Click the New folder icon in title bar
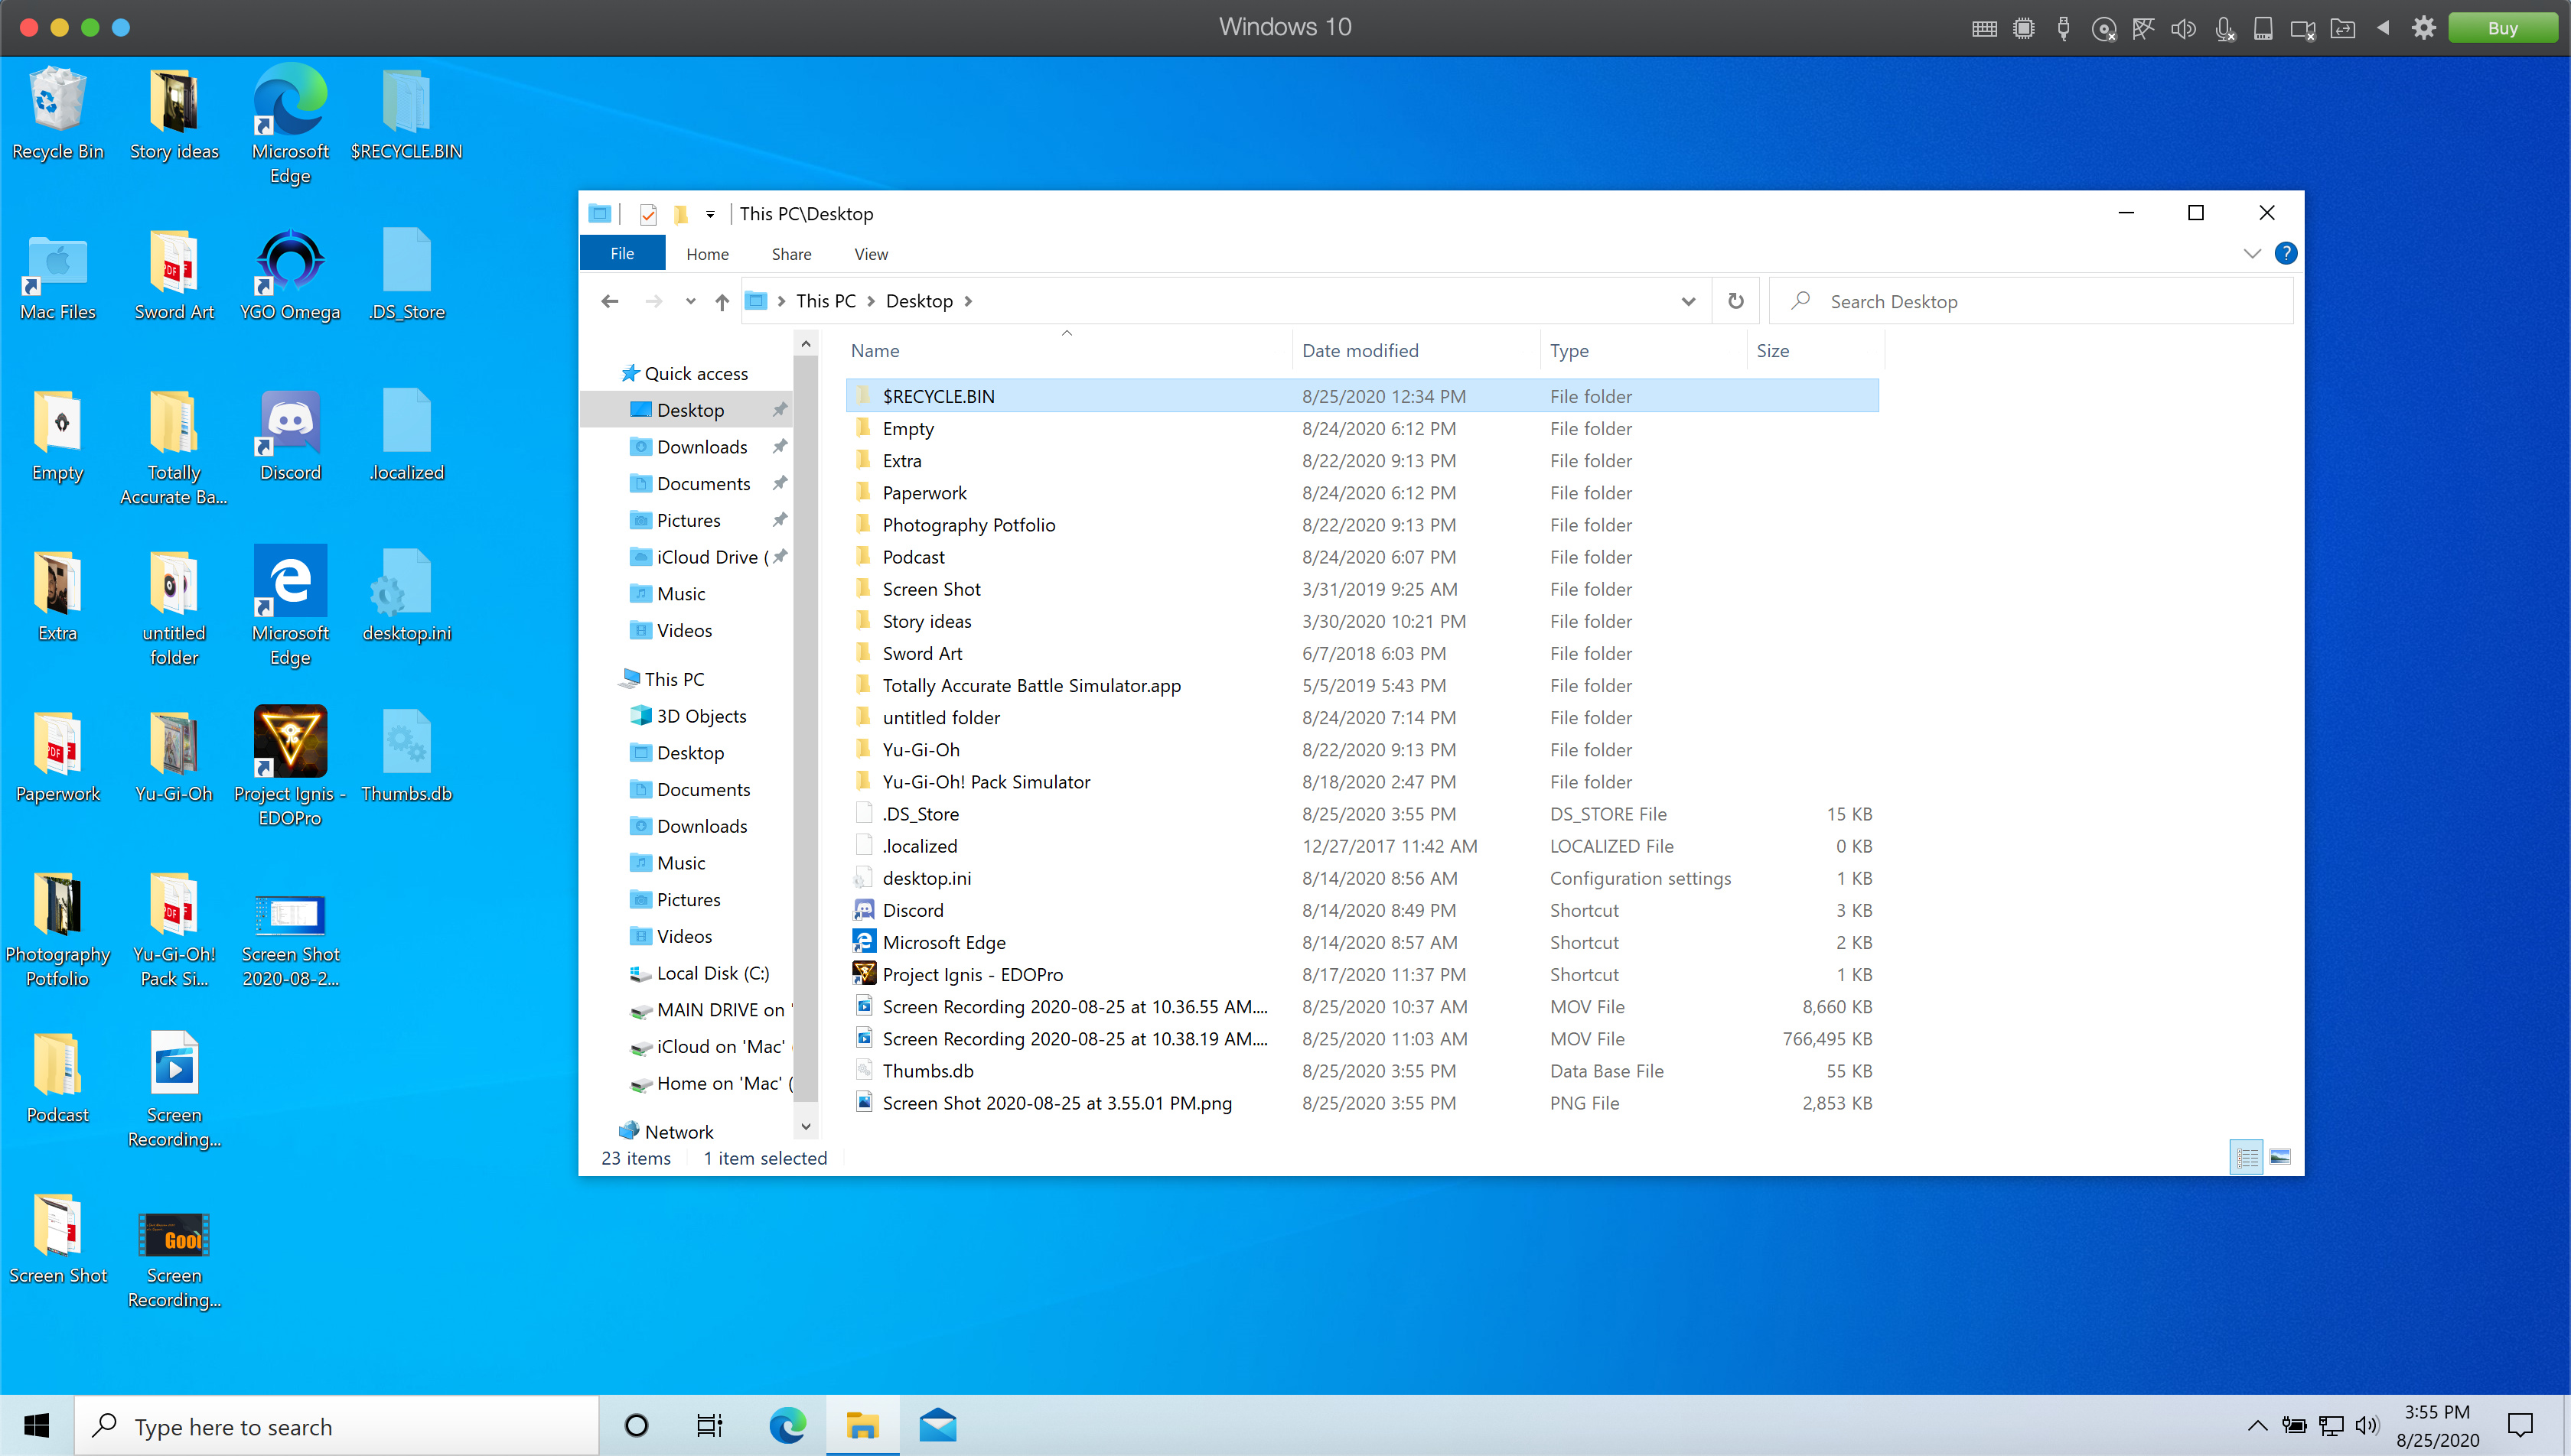The image size is (2571, 1456). (x=680, y=214)
